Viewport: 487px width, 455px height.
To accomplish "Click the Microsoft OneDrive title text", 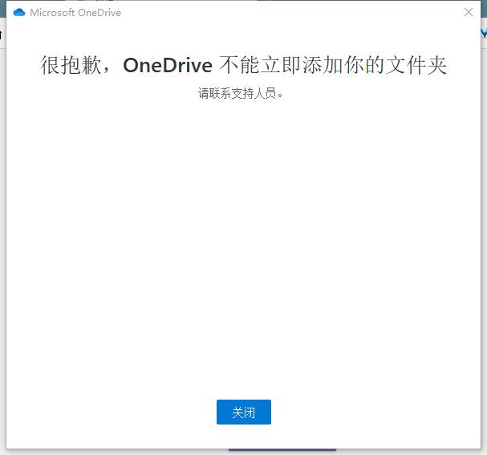I will click(x=75, y=13).
